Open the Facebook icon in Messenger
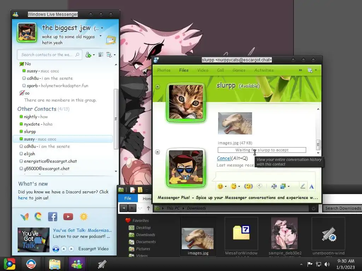This screenshot has height=271, width=362. 53,217
